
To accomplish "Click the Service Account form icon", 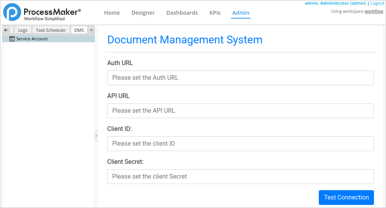I will click(x=12, y=39).
